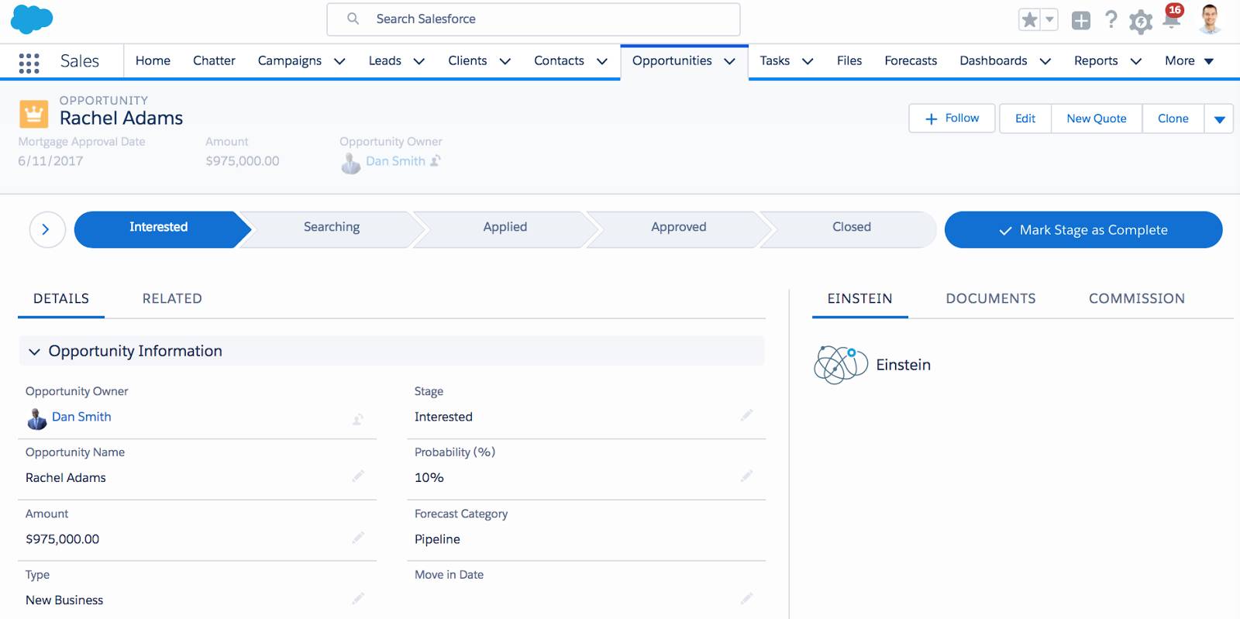This screenshot has width=1240, height=619.
Task: Click Dan Smith avatar in details
Action: click(36, 418)
